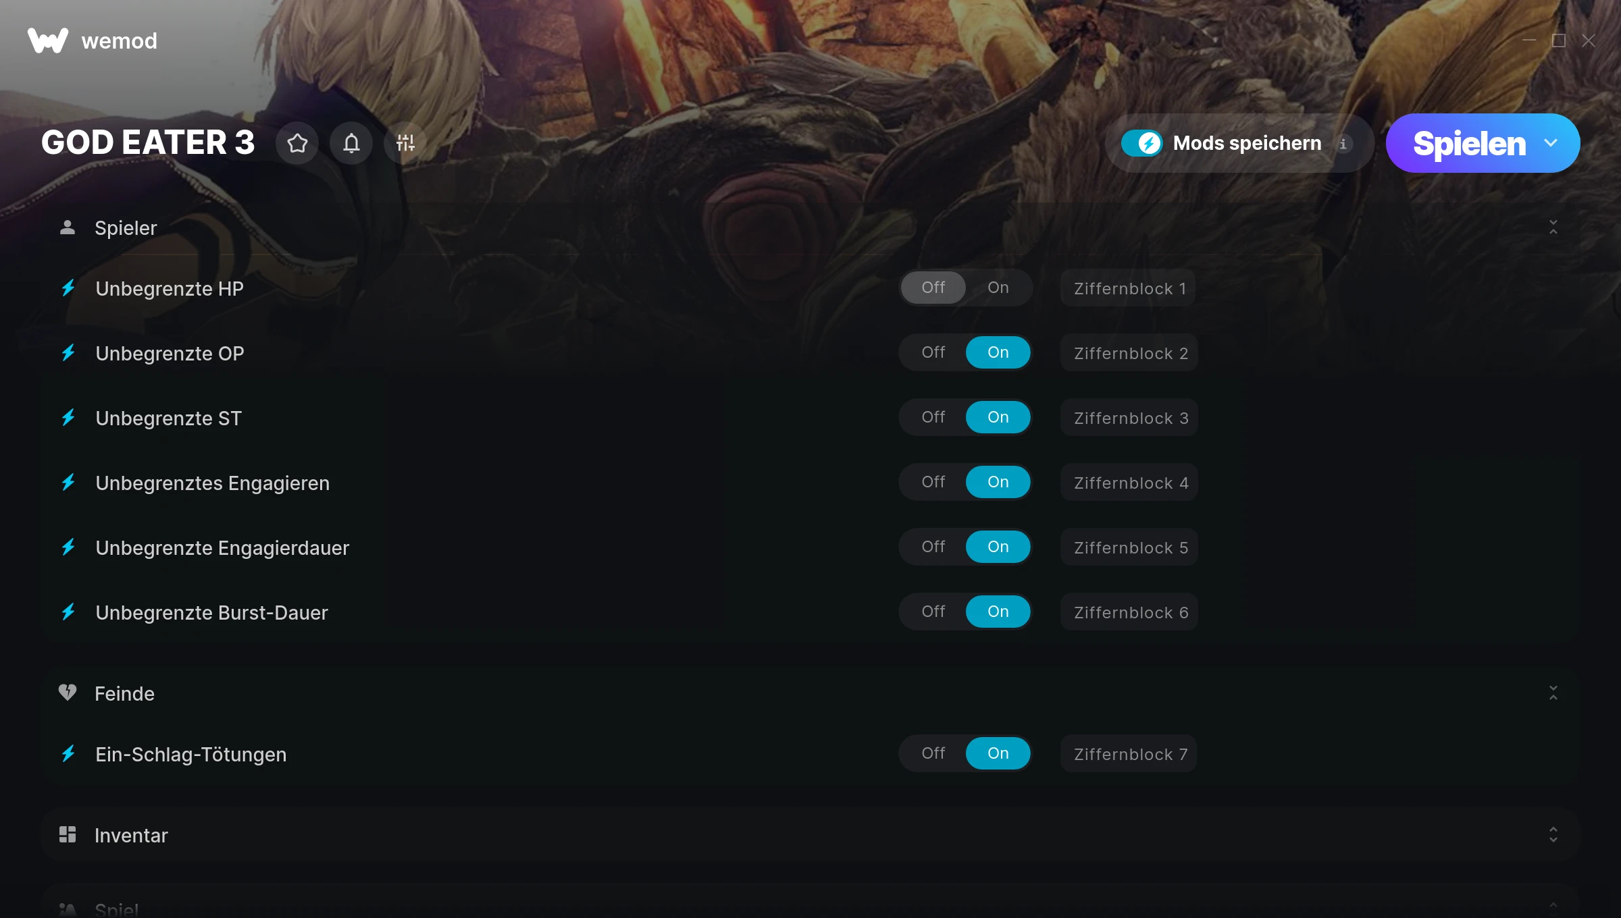Image resolution: width=1621 pixels, height=918 pixels.
Task: Click the person icon beside Spieler
Action: [68, 227]
